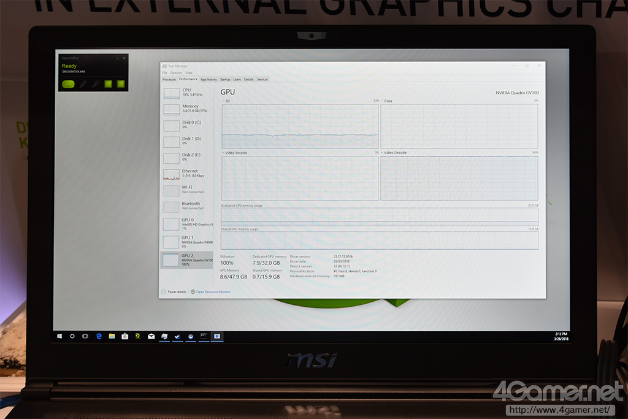Click the second SteamVR base station icon
Image resolution: width=628 pixels, height=419 pixels.
121,83
